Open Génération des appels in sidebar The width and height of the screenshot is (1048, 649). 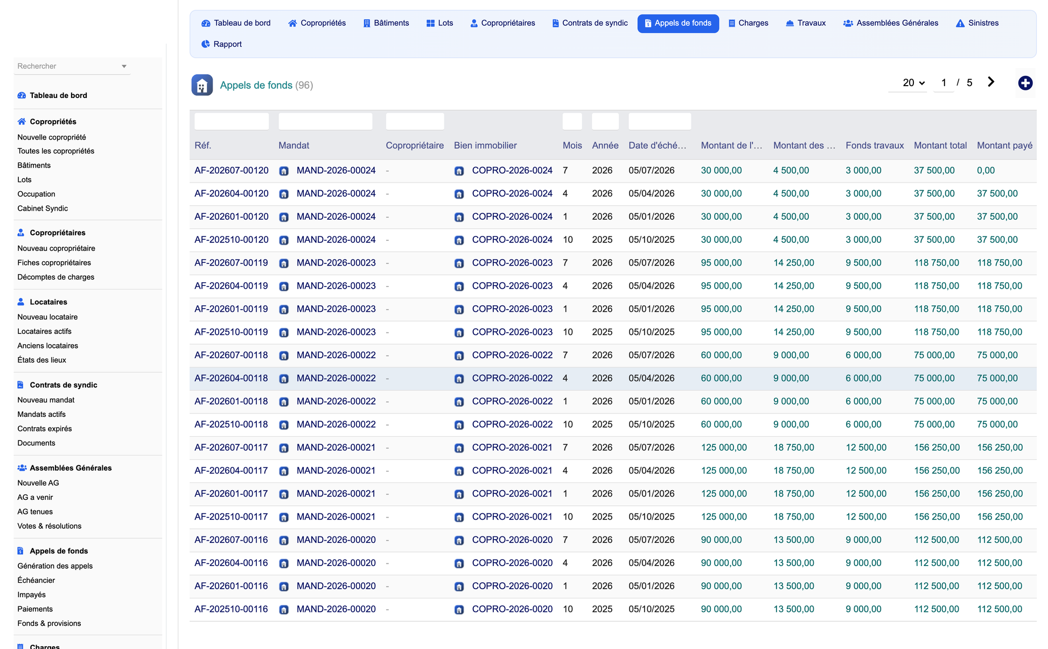click(55, 566)
